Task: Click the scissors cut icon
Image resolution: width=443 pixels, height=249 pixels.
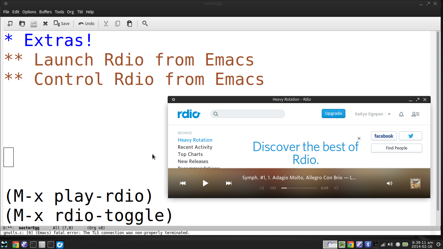Action: click(106, 24)
